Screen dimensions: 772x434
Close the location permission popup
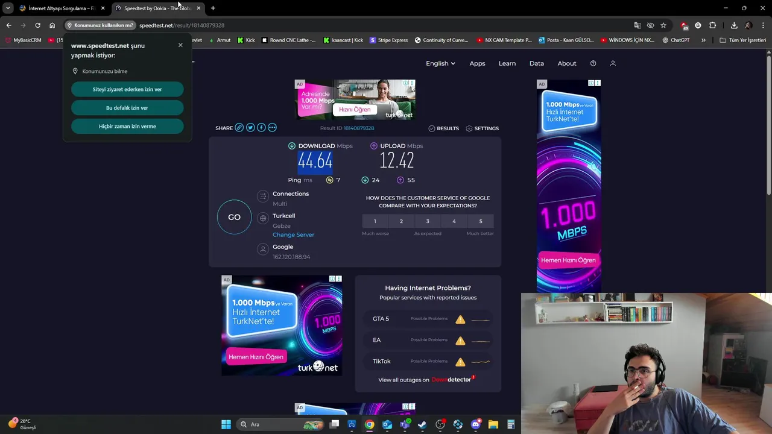click(180, 45)
